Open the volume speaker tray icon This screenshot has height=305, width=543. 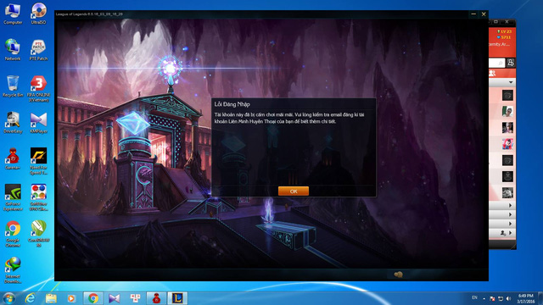pos(508,298)
